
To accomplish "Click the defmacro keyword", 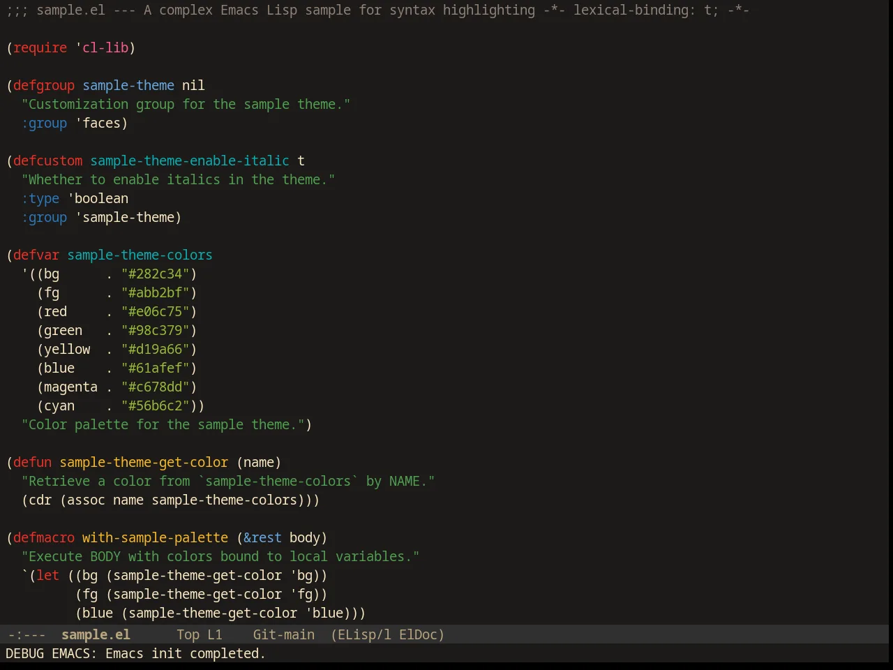I will pos(44,537).
